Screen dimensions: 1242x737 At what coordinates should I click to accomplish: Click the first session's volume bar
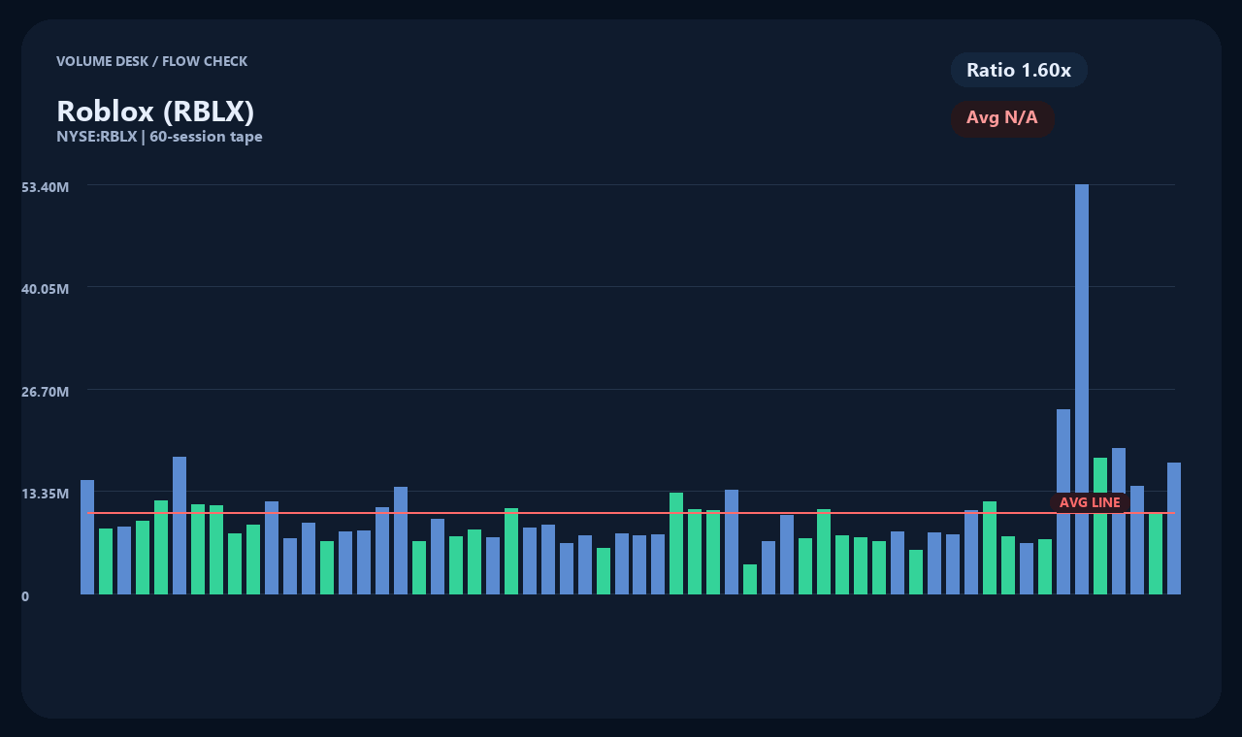[87, 537]
